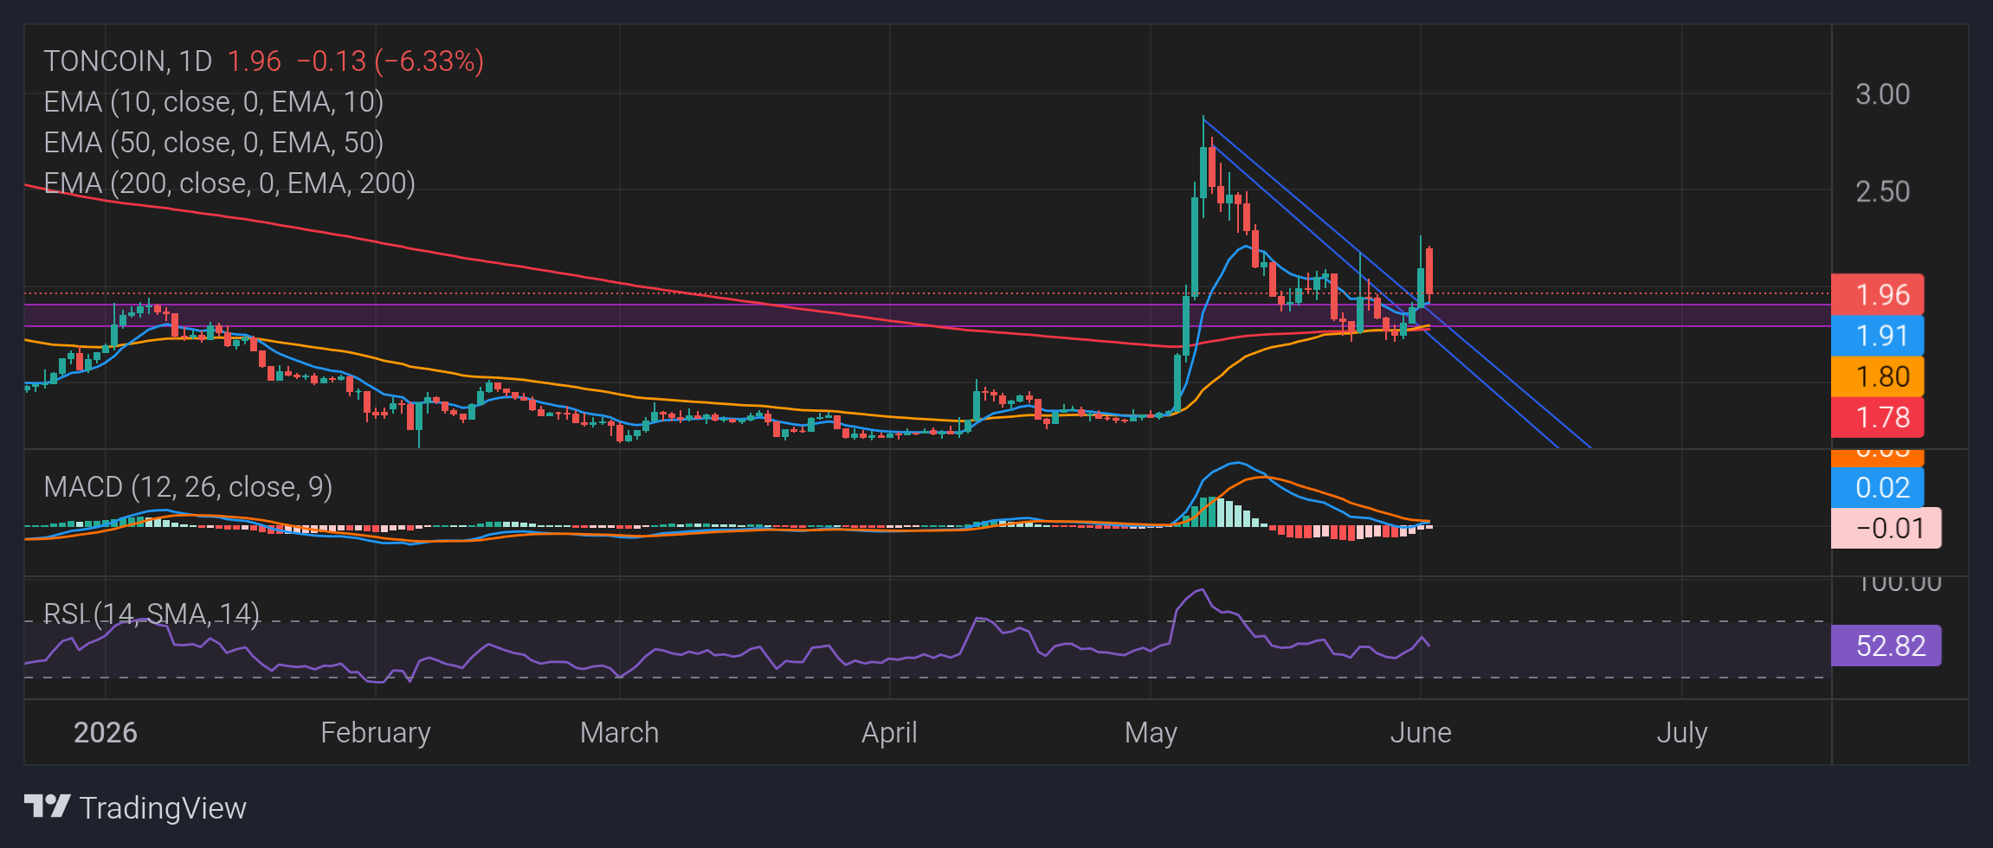This screenshot has height=848, width=1993.
Task: Click the 3.00 price axis label
Action: (x=1882, y=94)
